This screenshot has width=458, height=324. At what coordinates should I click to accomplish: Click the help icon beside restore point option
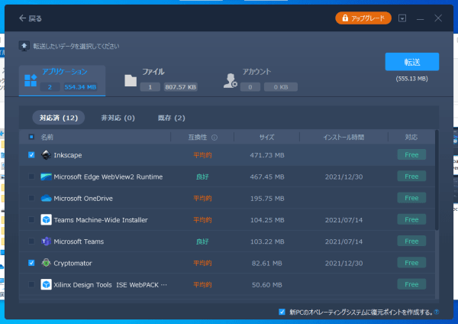tap(437, 312)
